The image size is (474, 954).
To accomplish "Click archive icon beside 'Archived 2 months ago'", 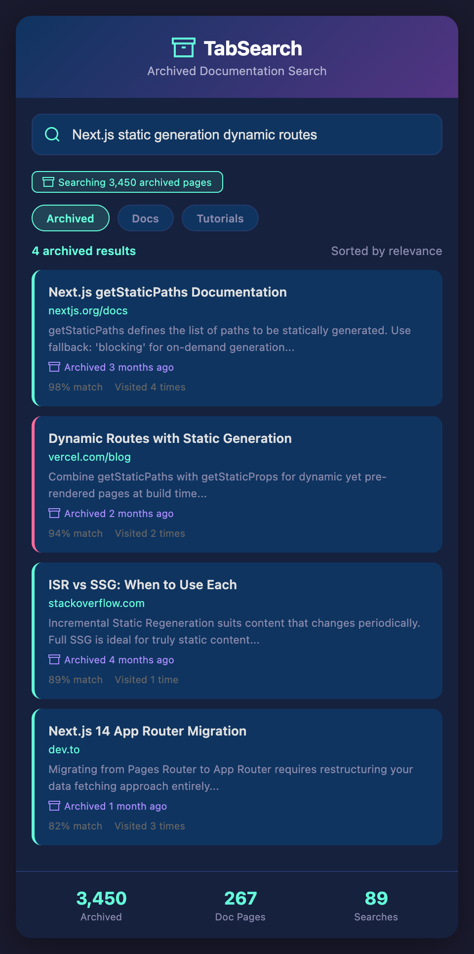I will (54, 513).
